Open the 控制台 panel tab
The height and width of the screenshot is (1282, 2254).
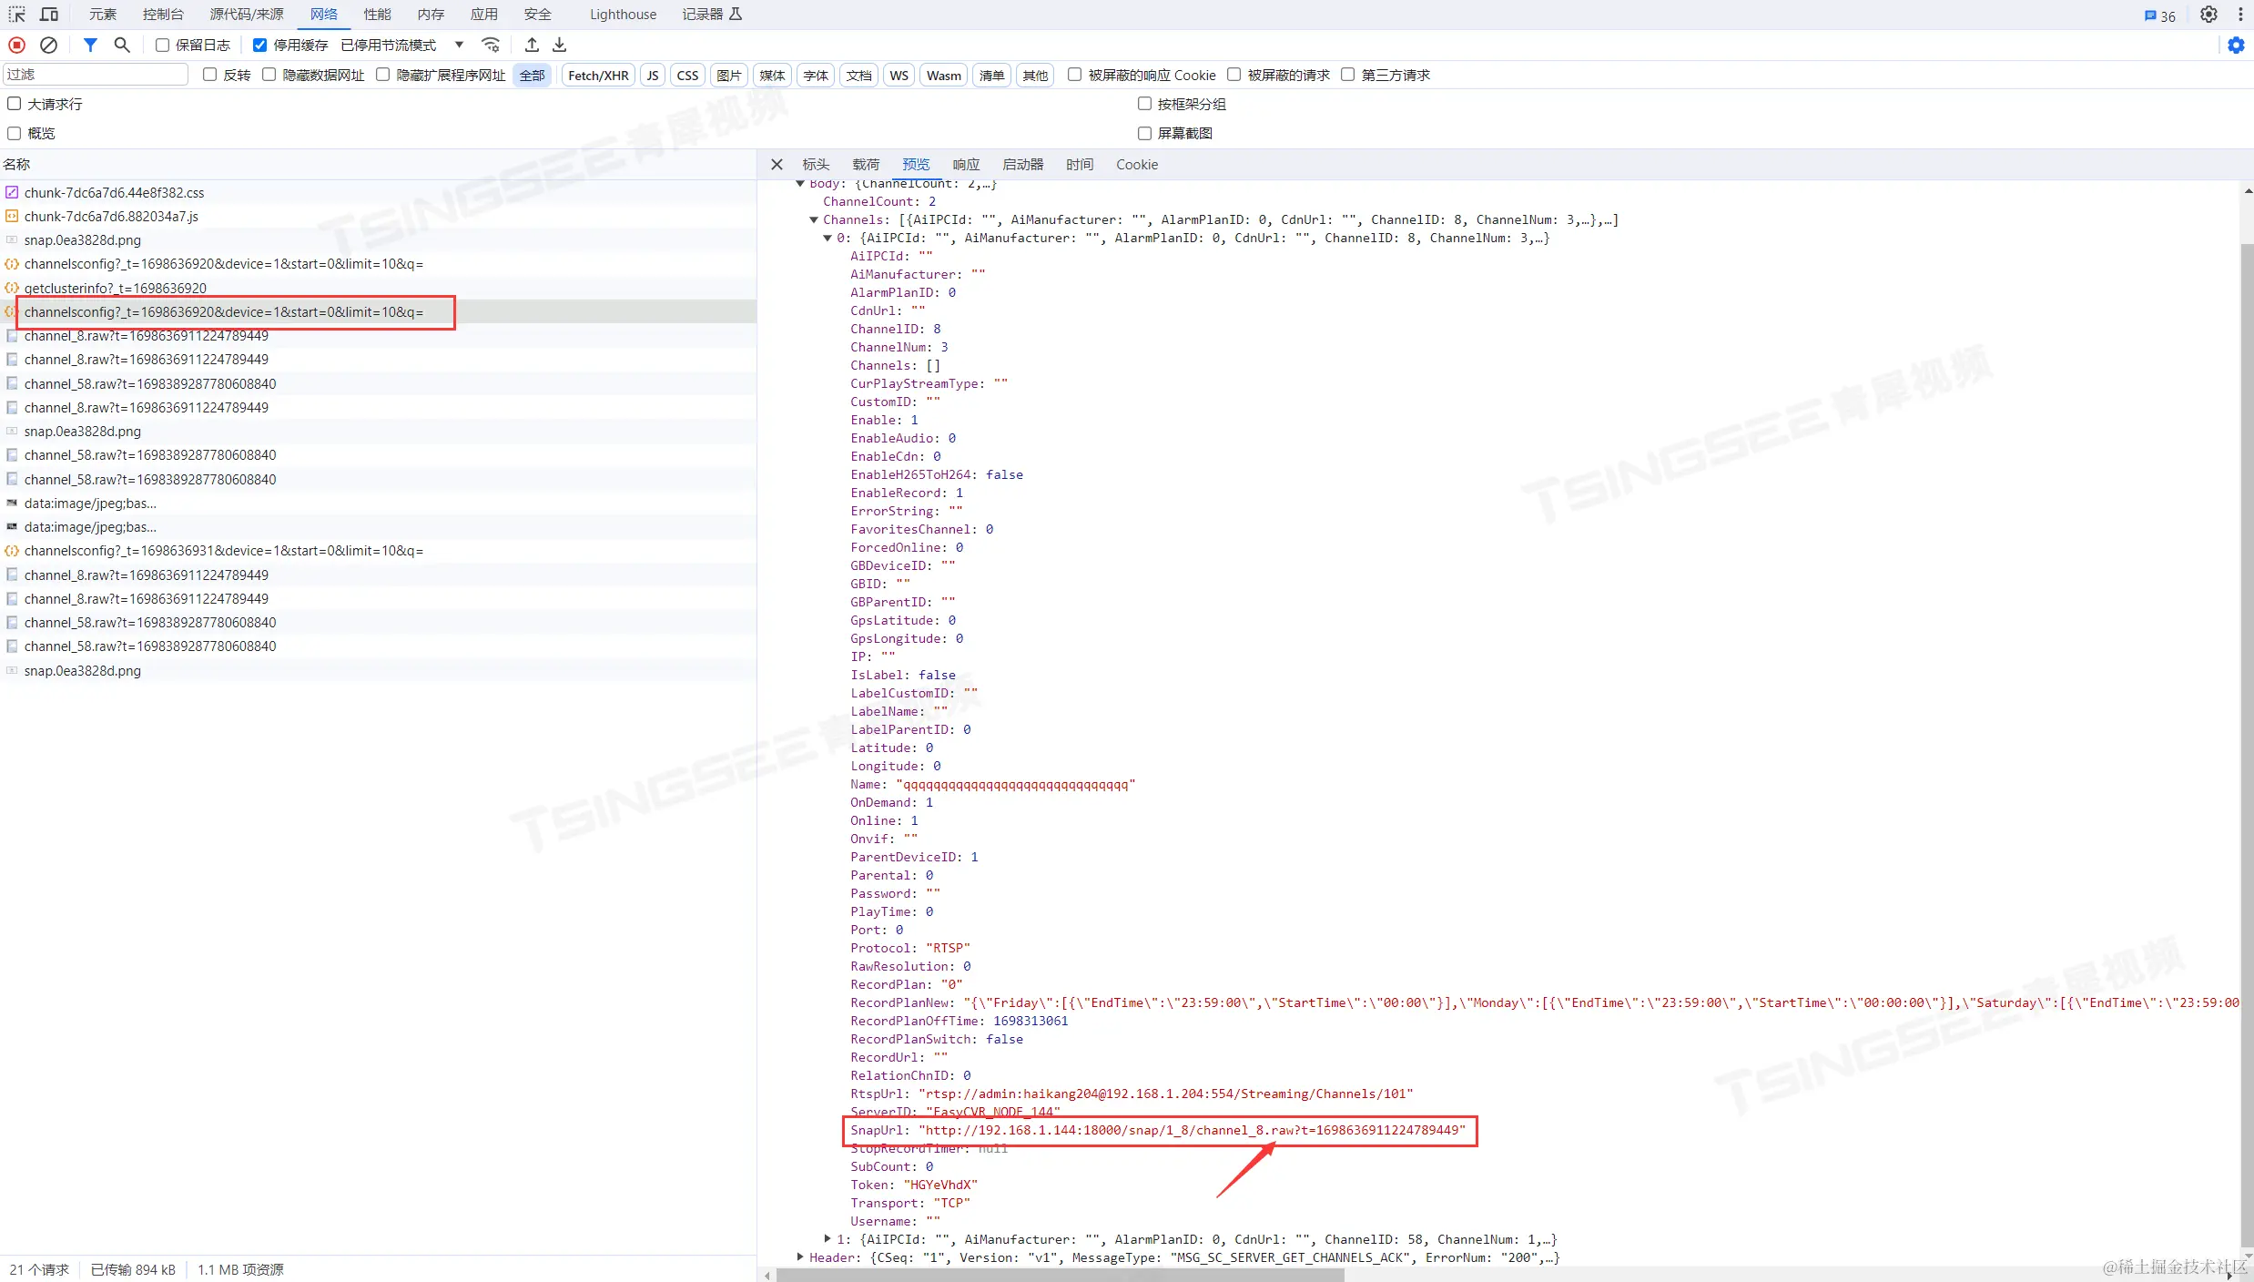coord(163,15)
